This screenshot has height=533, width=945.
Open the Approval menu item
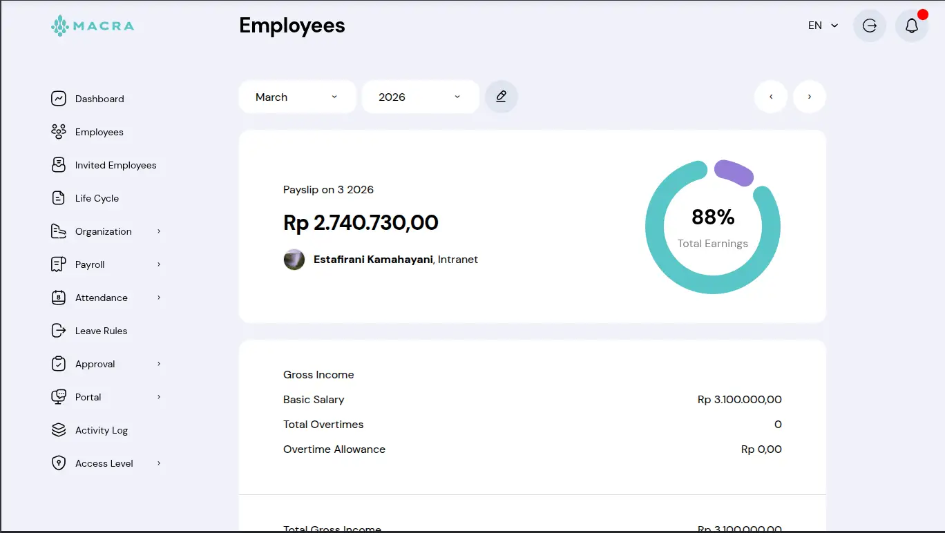point(95,364)
